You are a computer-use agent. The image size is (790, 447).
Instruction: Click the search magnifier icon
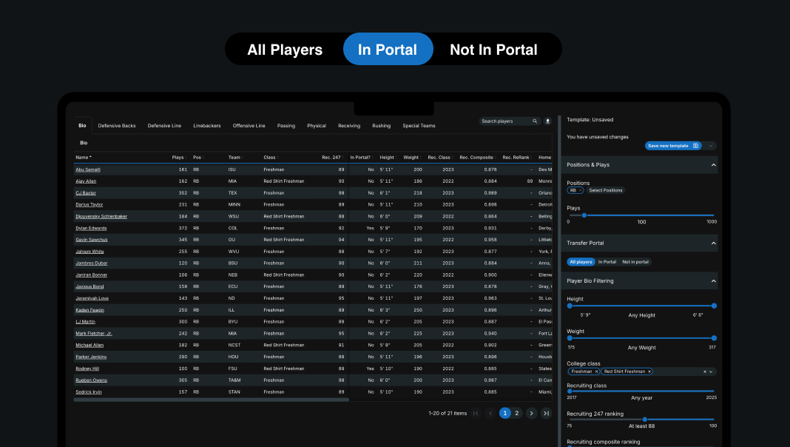click(x=535, y=121)
